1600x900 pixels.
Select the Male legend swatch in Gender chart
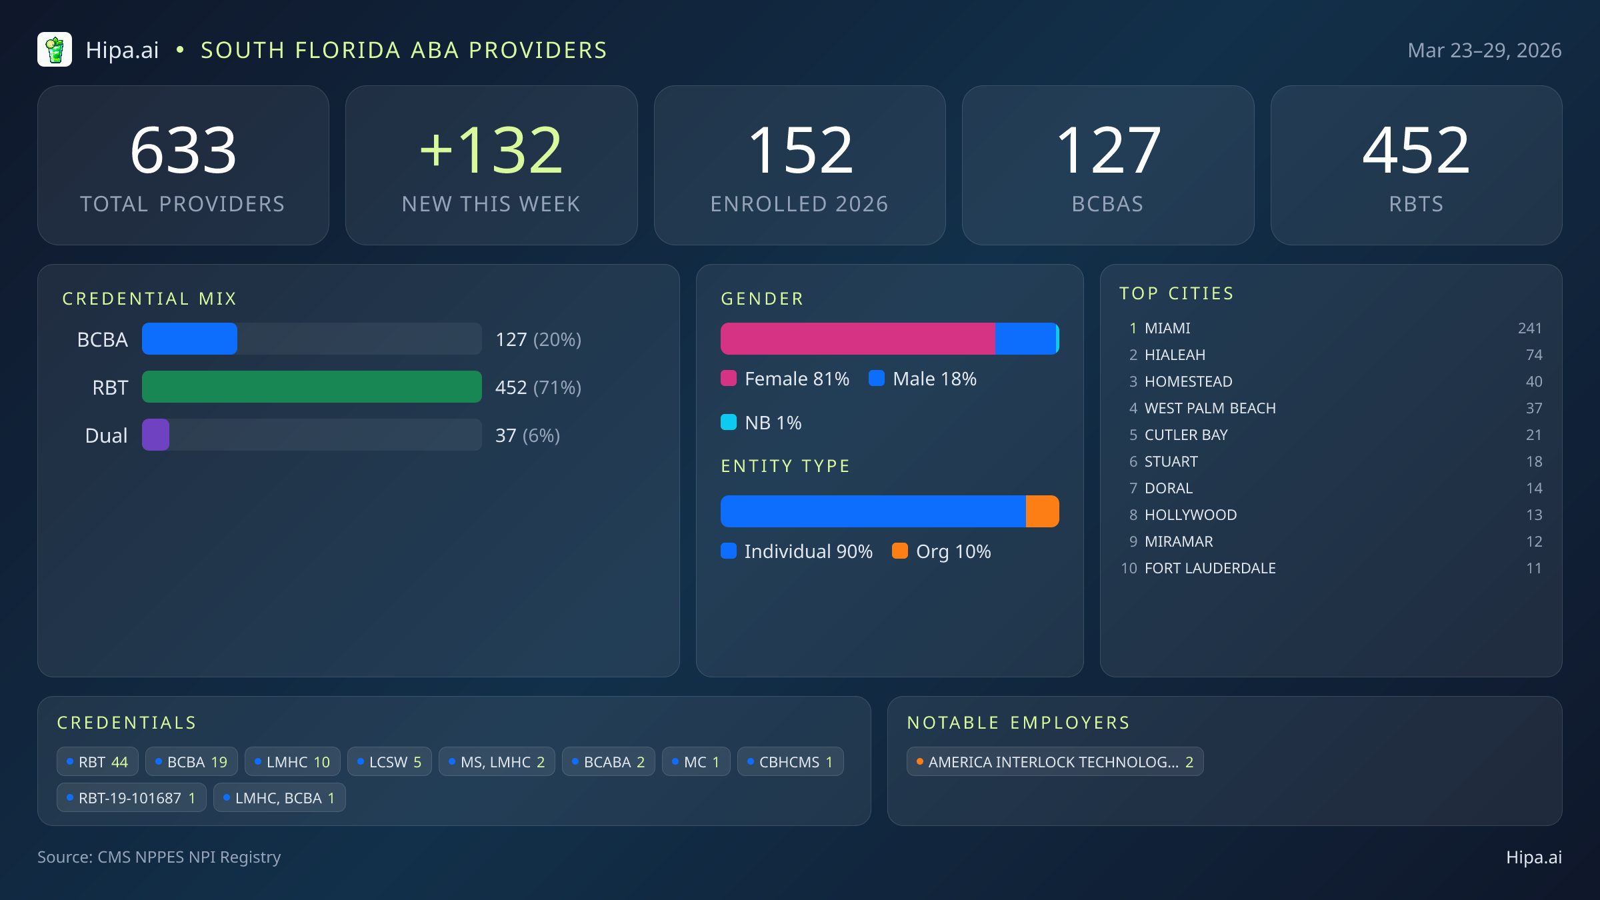[x=877, y=378]
